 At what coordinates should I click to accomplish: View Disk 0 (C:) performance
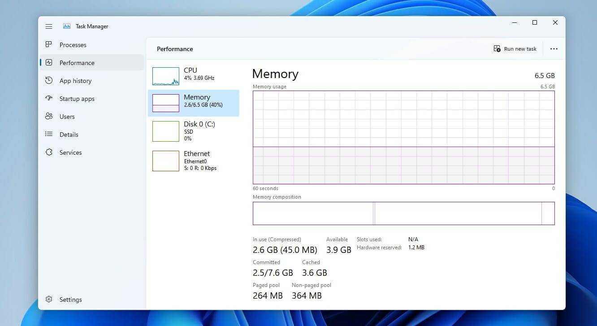[x=166, y=131]
